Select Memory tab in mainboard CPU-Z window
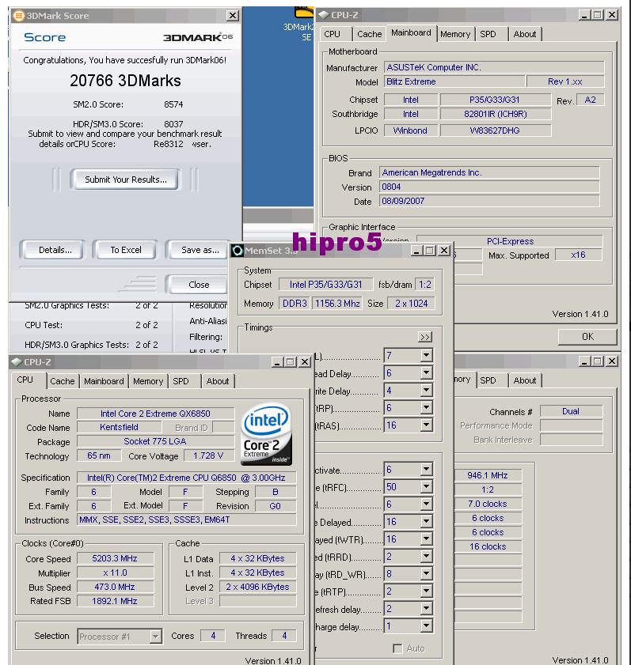The width and height of the screenshot is (631, 665). pyautogui.click(x=454, y=34)
